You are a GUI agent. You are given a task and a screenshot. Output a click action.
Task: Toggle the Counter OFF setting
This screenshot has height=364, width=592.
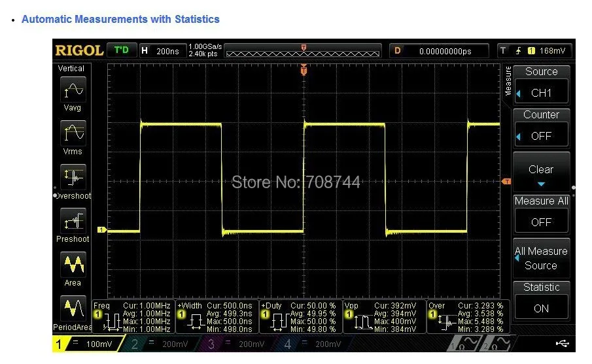click(x=541, y=128)
